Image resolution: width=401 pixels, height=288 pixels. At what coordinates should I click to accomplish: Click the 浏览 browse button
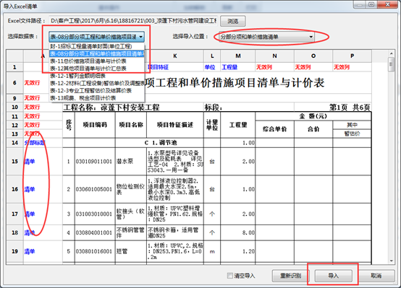233,21
